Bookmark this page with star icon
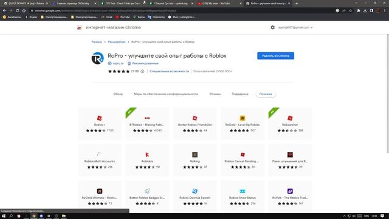Viewport: 389px width, 219px height. tap(350, 11)
